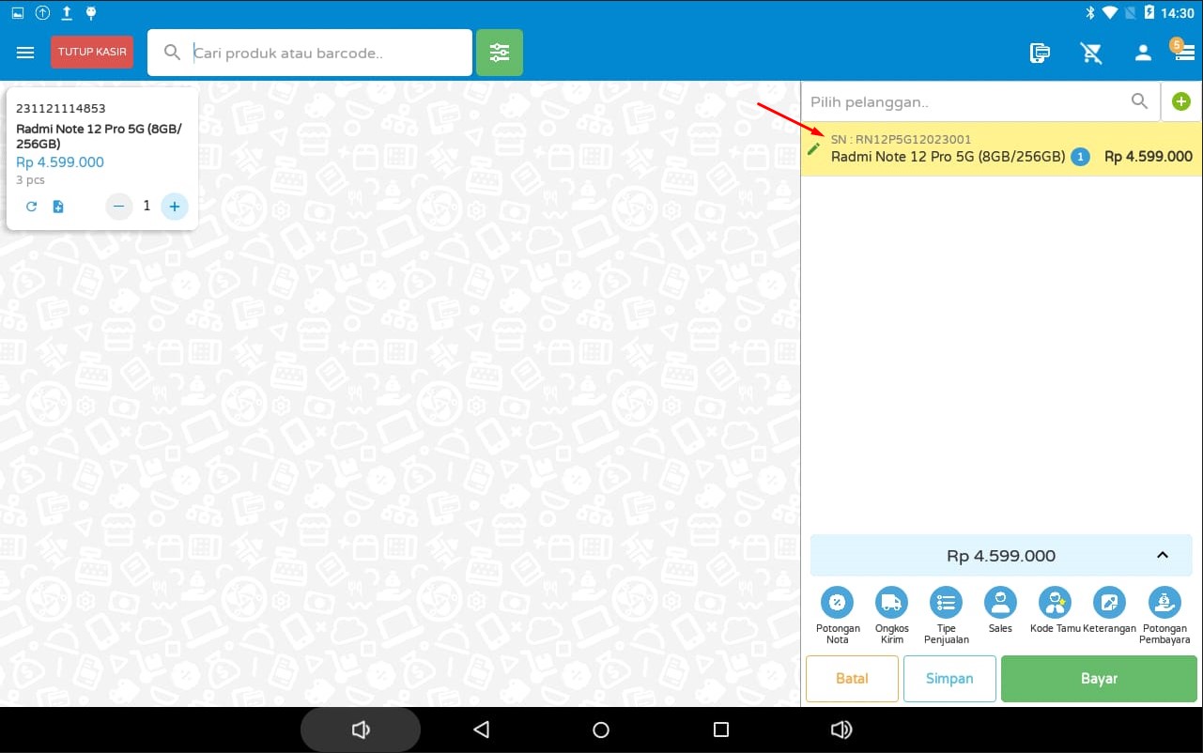This screenshot has width=1203, height=753.
Task: Tap Android volume down button in nav bar
Action: (361, 730)
